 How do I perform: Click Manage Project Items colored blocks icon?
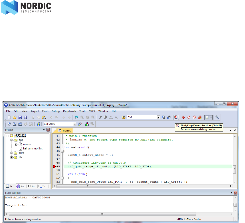coord(87,124)
